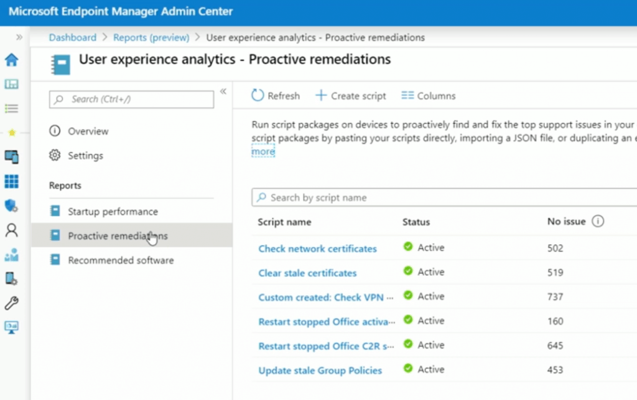
Task: Click the No issue value 645
Action: click(555, 345)
